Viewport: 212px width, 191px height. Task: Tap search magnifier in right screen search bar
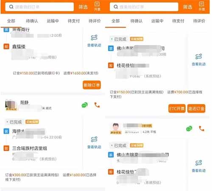pyautogui.click(x=116, y=7)
